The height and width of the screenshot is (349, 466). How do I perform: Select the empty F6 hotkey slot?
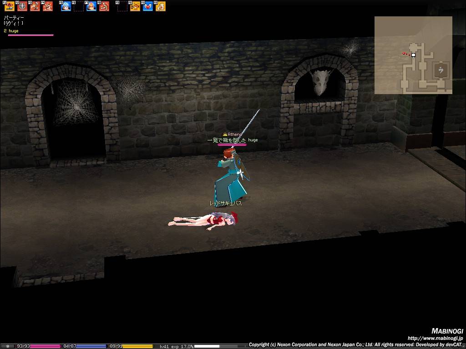click(78, 6)
